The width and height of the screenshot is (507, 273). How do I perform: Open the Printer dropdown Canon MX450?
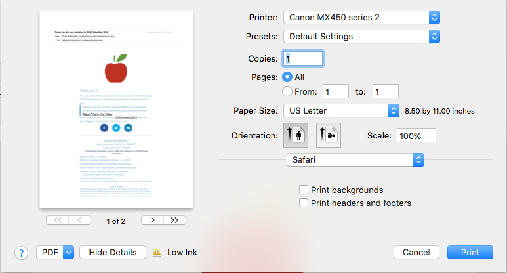click(x=361, y=18)
